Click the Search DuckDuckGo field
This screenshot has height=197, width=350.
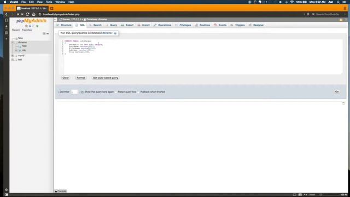coord(328,14)
